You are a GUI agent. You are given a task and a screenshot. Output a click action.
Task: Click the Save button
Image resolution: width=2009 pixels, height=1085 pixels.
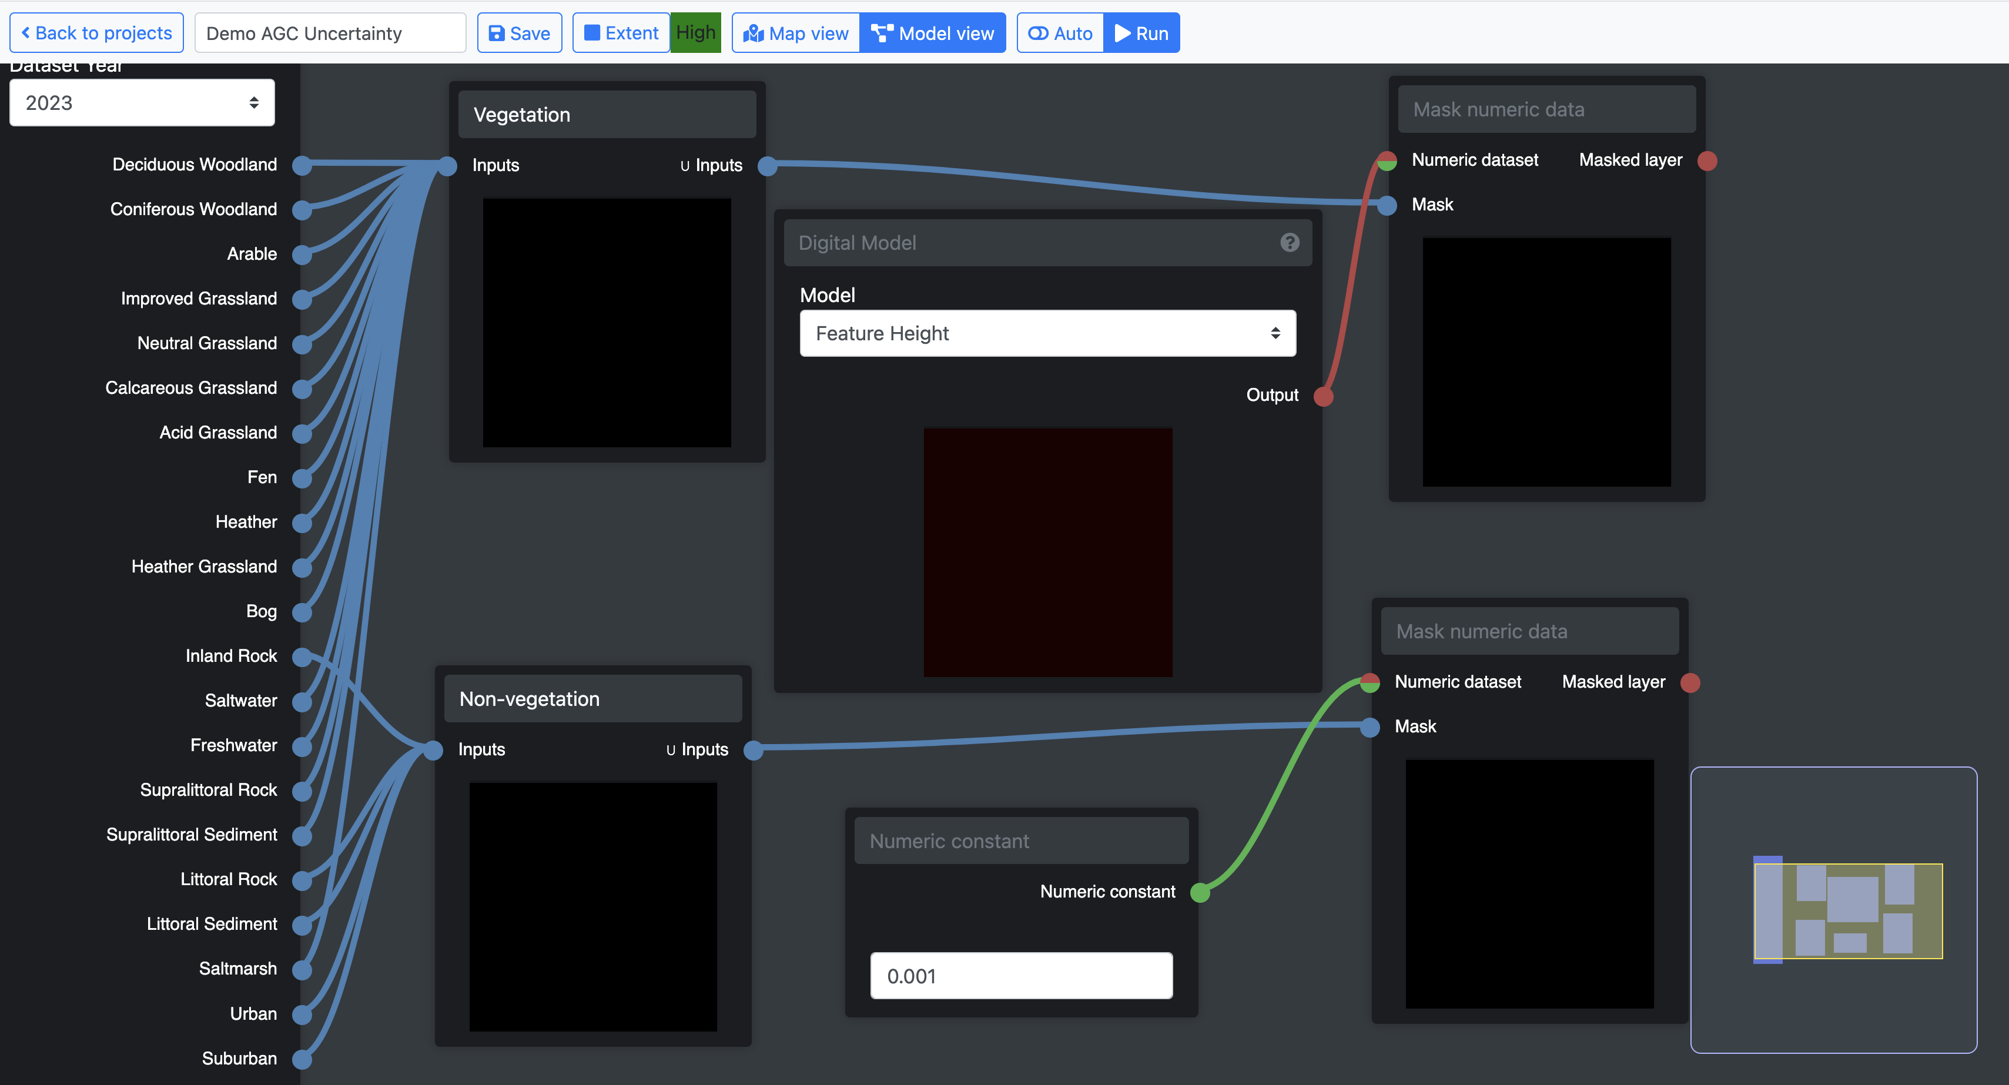click(x=520, y=34)
